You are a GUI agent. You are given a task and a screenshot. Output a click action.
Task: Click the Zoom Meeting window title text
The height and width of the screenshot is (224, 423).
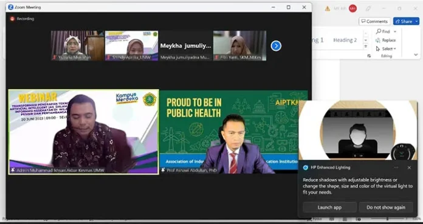pyautogui.click(x=28, y=7)
